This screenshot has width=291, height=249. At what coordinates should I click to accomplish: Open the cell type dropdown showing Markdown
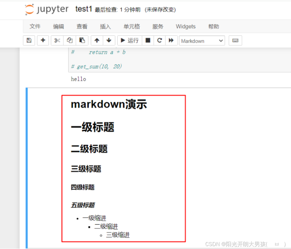(201, 41)
